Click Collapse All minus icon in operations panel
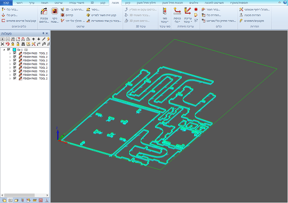This screenshot has height=203, width=288. tap(7, 39)
